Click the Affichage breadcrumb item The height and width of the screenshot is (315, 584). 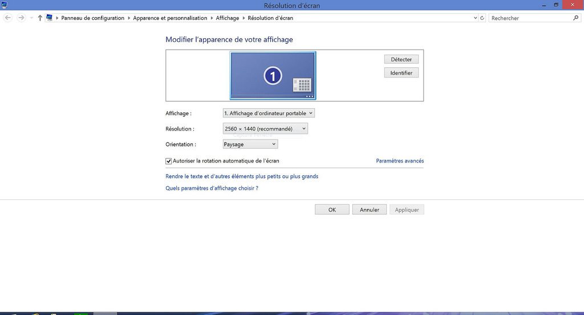(x=227, y=18)
